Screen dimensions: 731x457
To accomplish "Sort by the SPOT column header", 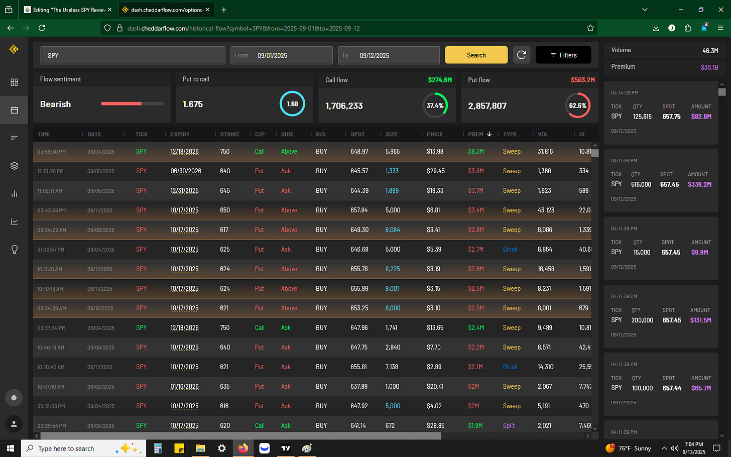I will pyautogui.click(x=357, y=134).
